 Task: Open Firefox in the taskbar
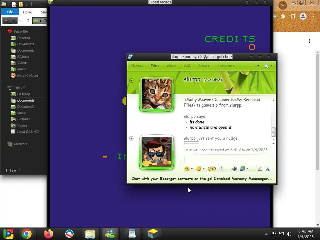pyautogui.click(x=48, y=234)
